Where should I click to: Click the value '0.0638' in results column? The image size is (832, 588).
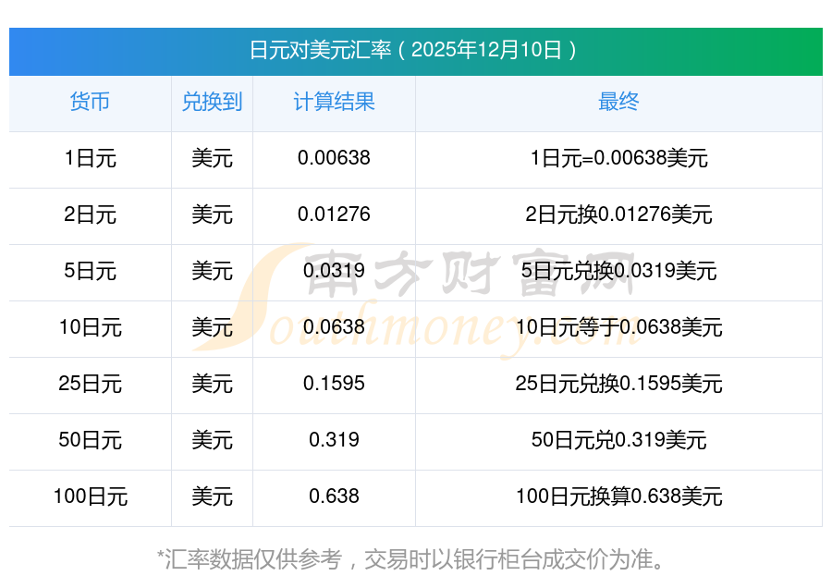click(334, 327)
